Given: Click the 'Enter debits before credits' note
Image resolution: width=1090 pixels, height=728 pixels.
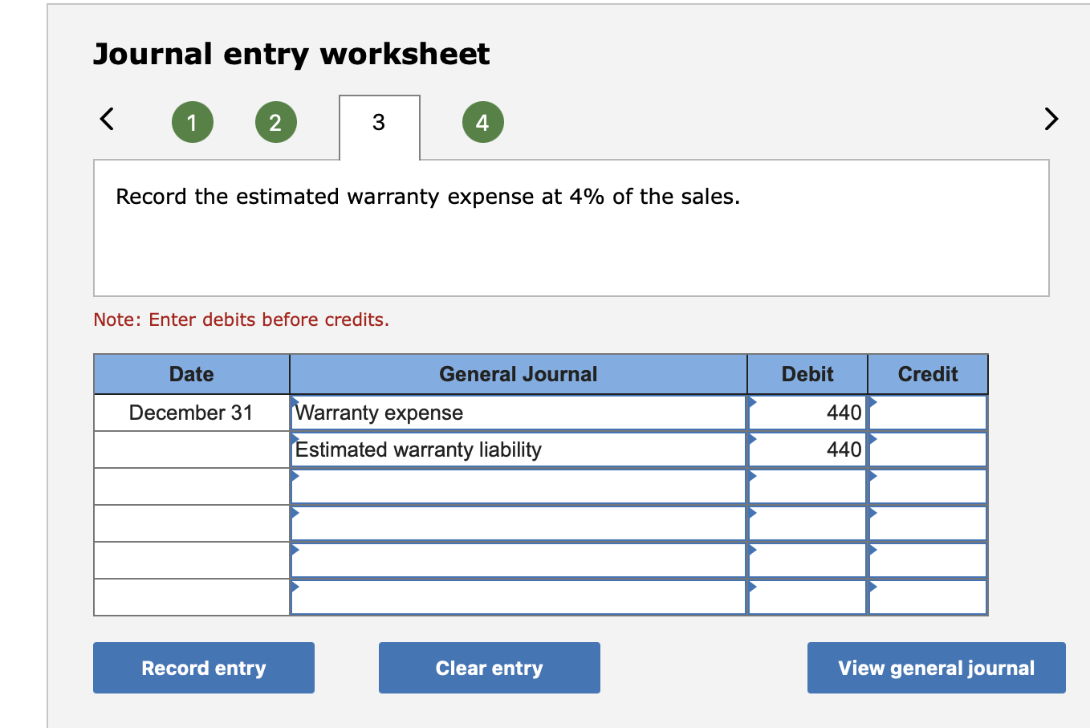Looking at the screenshot, I should pos(241,319).
